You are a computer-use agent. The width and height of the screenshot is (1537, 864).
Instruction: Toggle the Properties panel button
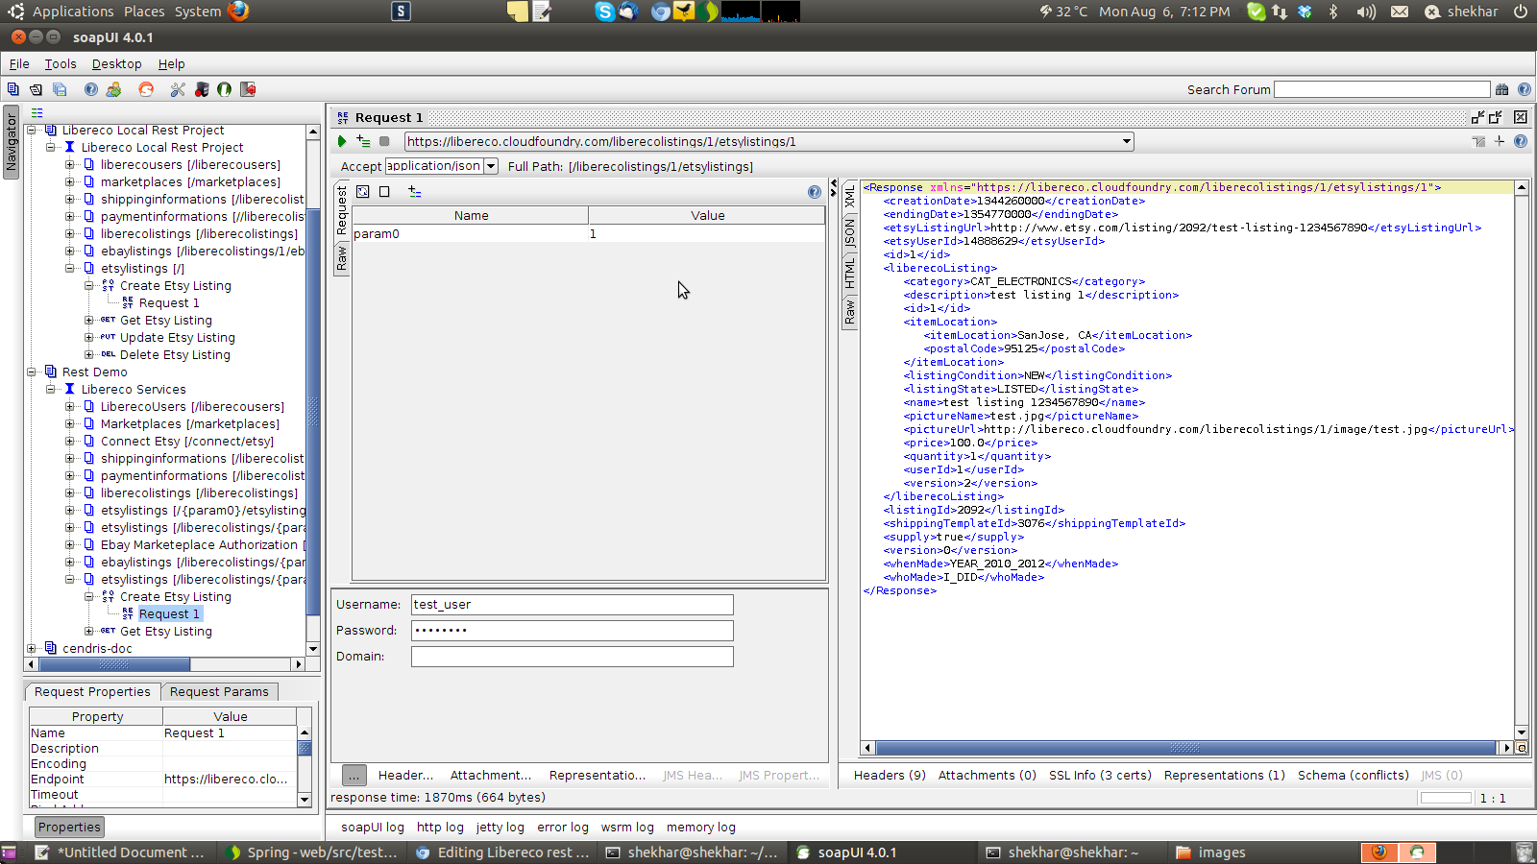[69, 827]
